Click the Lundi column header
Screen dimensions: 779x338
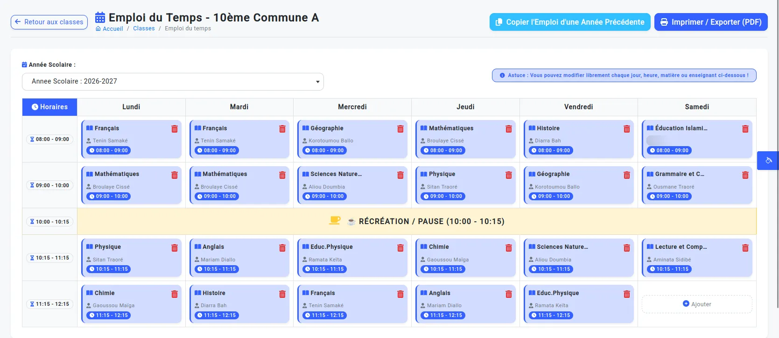point(131,107)
